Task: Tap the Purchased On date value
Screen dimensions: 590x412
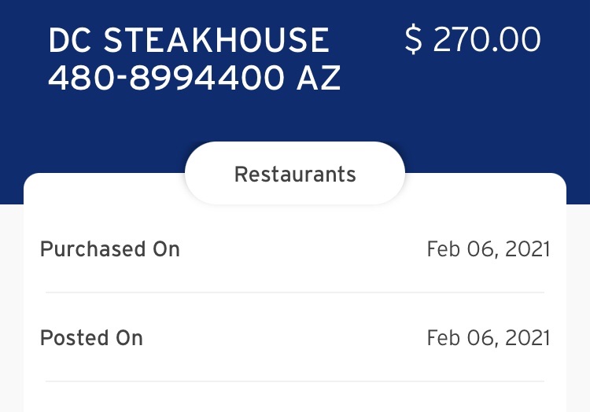Action: 488,249
